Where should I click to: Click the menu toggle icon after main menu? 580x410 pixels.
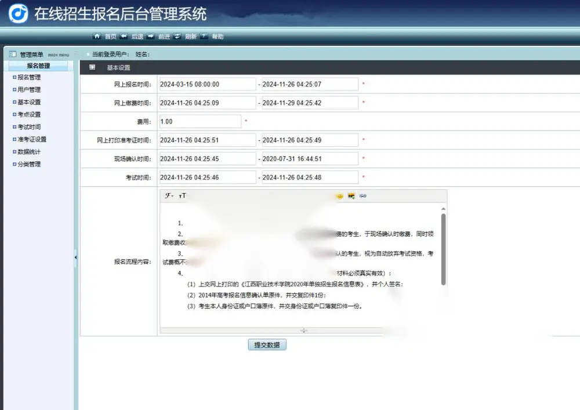click(x=76, y=53)
